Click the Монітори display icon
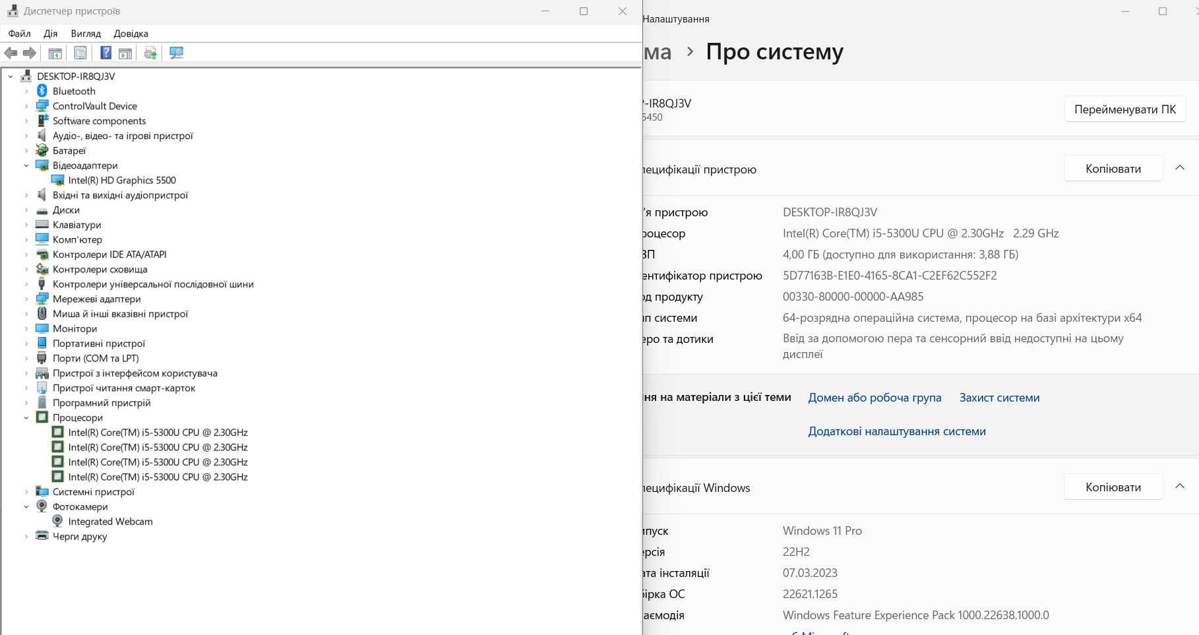Screen dimensions: 1199x635 pos(42,328)
